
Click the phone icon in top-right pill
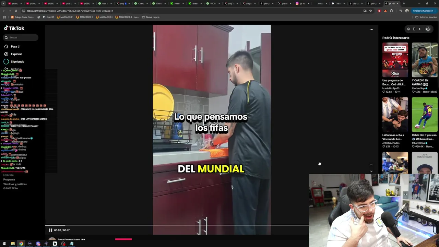(414, 29)
